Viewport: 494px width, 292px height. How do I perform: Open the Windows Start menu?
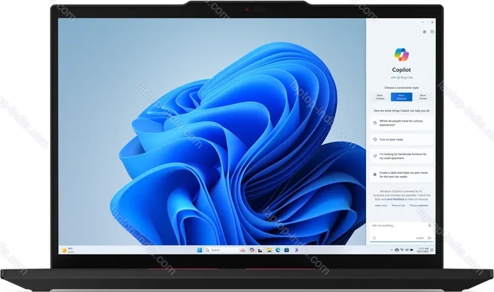(198, 250)
